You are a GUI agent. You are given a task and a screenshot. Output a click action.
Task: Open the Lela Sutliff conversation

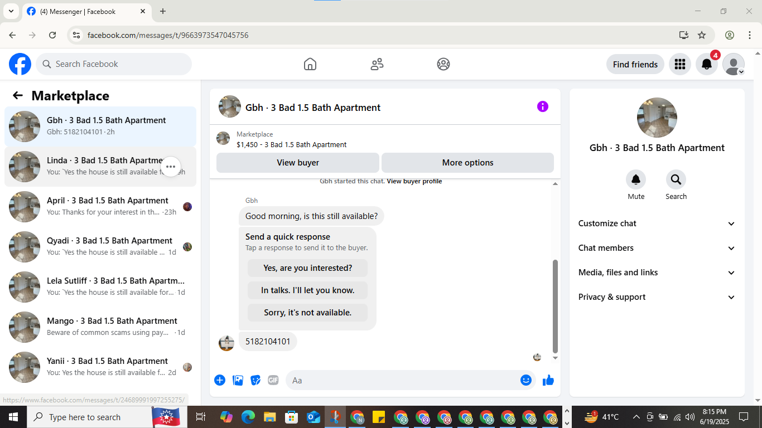pyautogui.click(x=100, y=287)
